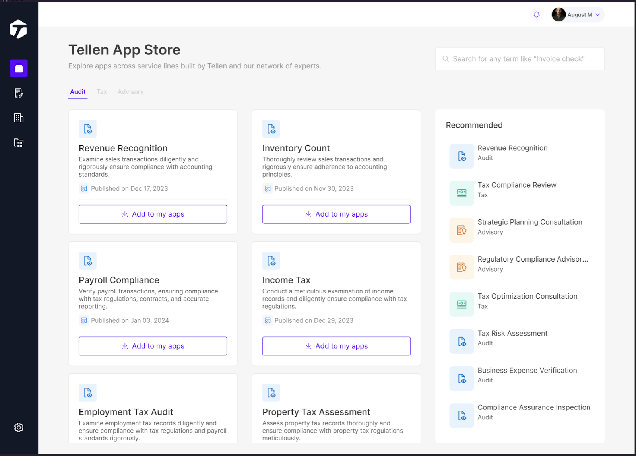Click the Recommended panel heading

pos(474,125)
